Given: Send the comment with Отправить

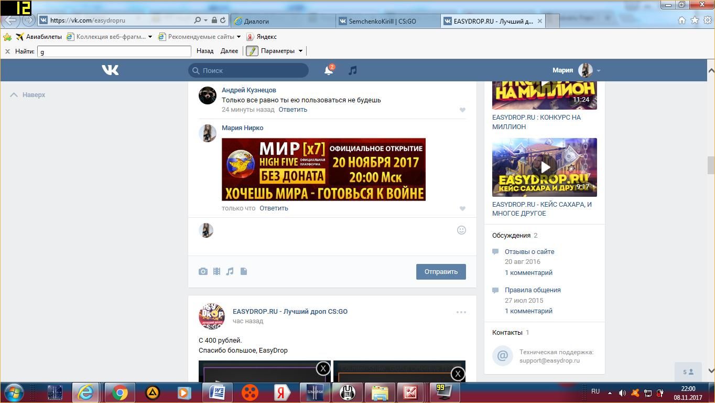Looking at the screenshot, I should 441,272.
